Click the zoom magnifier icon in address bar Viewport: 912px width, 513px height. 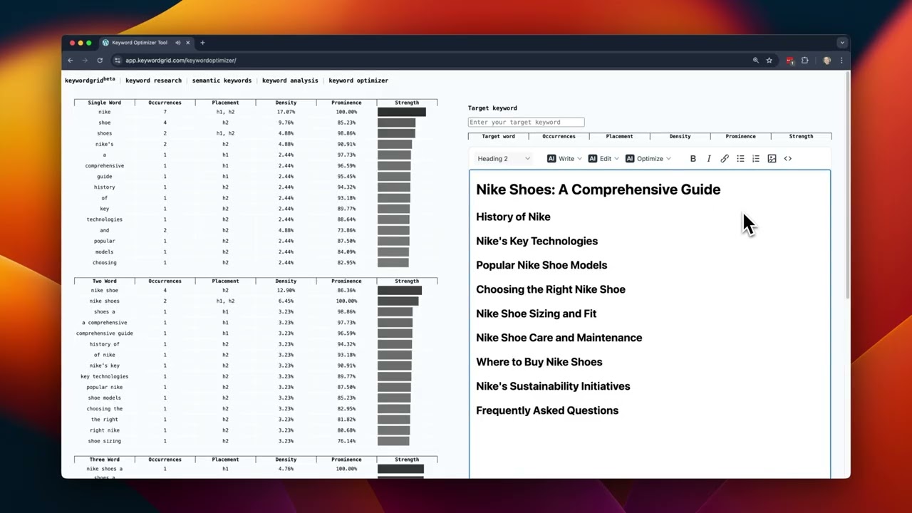click(x=756, y=61)
